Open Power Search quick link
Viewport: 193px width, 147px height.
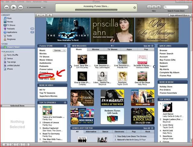[x=166, y=54]
